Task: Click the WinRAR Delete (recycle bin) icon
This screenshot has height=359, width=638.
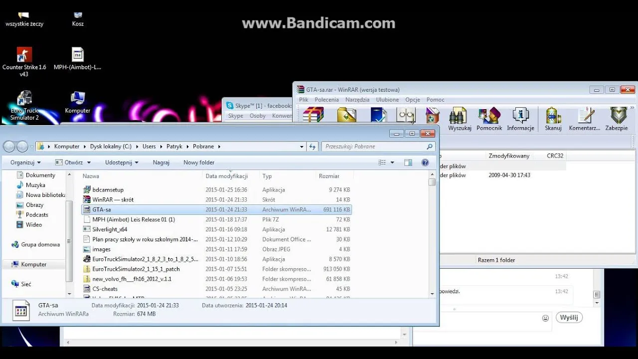Action: click(432, 115)
